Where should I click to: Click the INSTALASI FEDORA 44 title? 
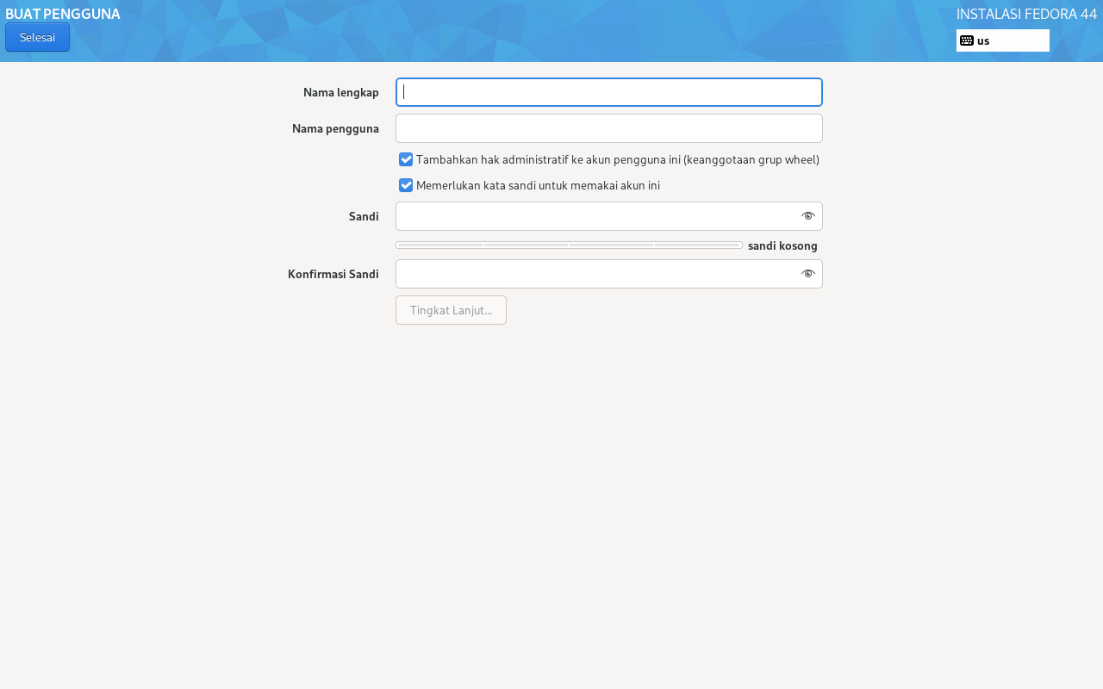[1027, 14]
